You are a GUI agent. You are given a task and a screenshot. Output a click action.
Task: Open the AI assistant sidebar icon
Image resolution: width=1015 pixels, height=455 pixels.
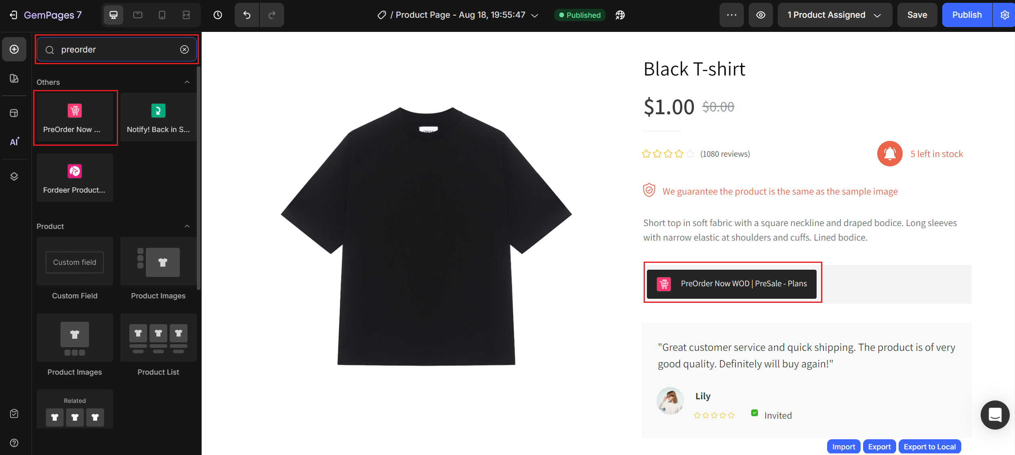click(x=15, y=142)
